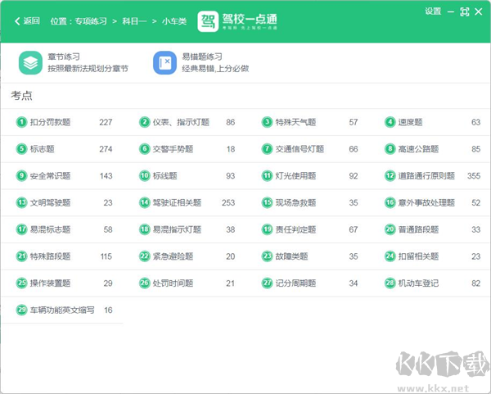Click number 5 badge for 标志题

click(x=21, y=149)
